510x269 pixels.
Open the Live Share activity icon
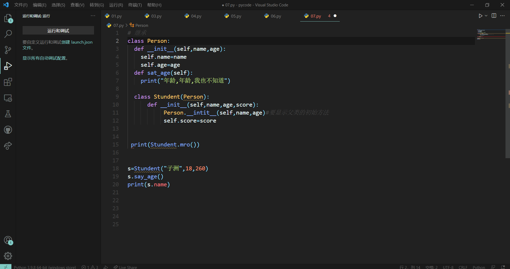[8, 146]
